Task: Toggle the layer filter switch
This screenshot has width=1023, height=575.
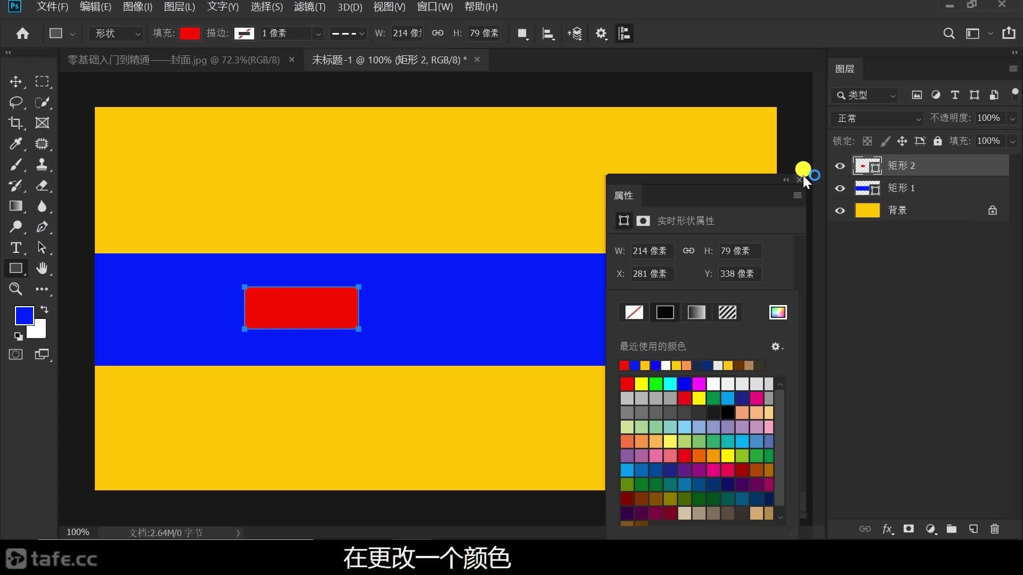Action: (x=1015, y=94)
